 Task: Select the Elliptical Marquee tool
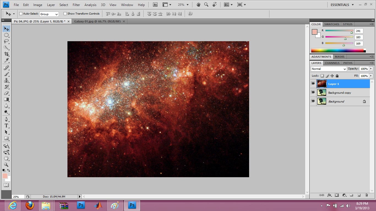(6, 35)
